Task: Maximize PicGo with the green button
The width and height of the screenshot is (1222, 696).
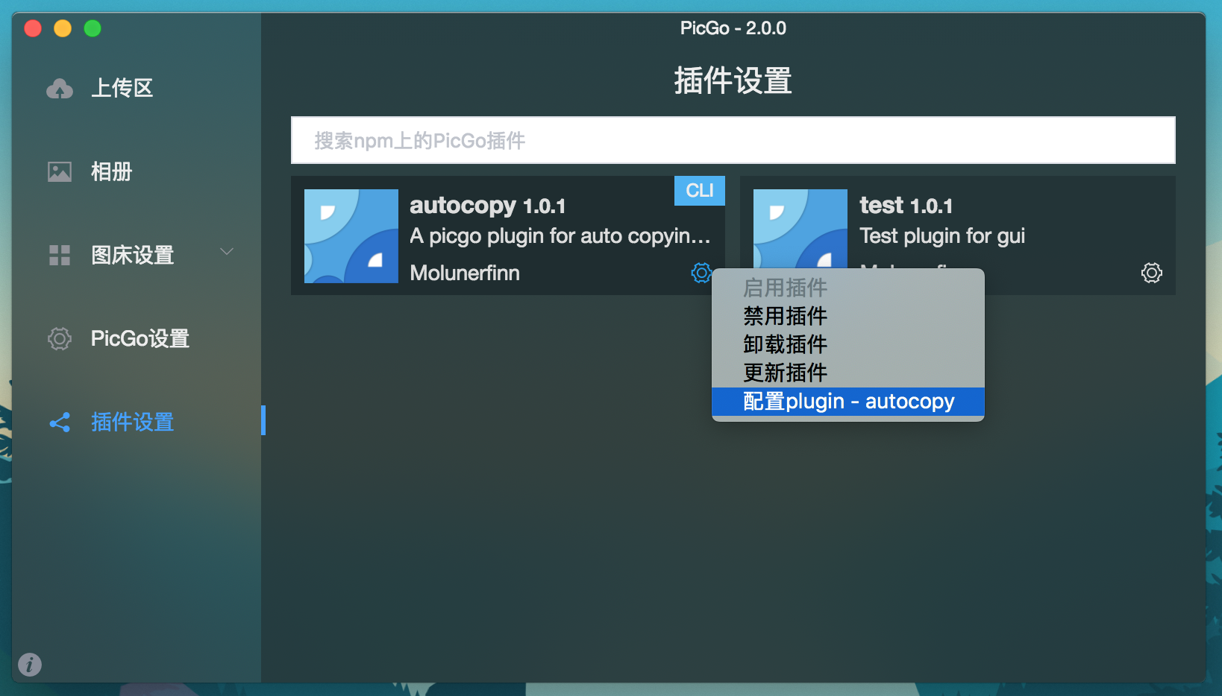Action: click(93, 28)
